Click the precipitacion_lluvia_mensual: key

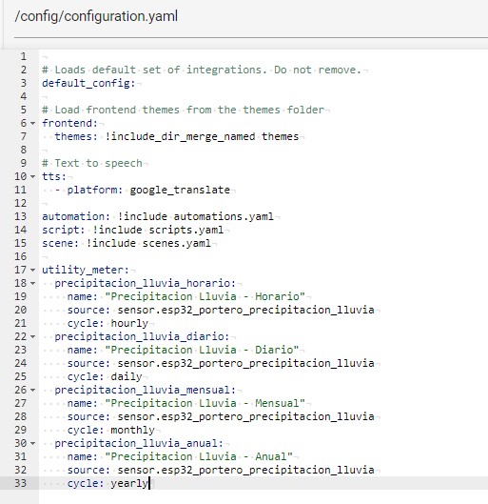pos(145,390)
